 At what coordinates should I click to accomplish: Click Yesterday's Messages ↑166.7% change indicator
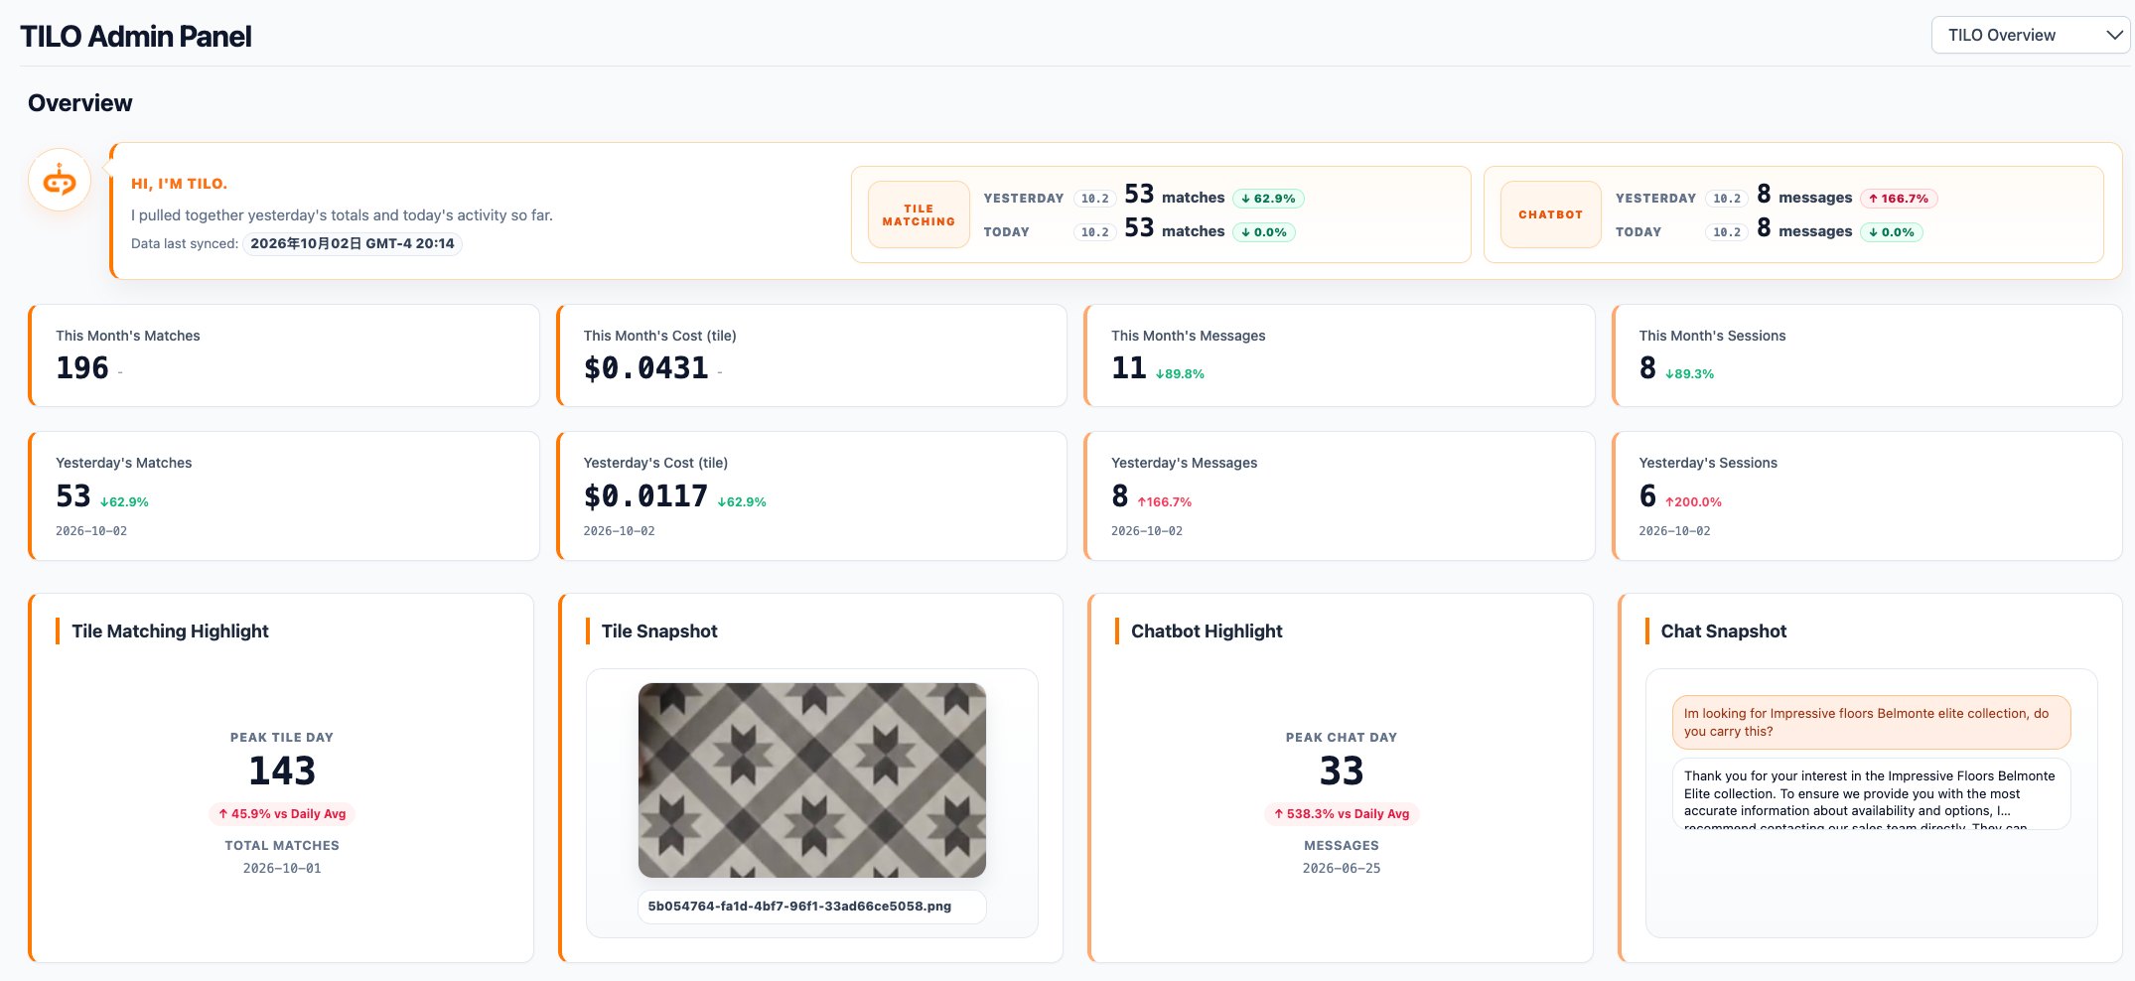[1165, 502]
